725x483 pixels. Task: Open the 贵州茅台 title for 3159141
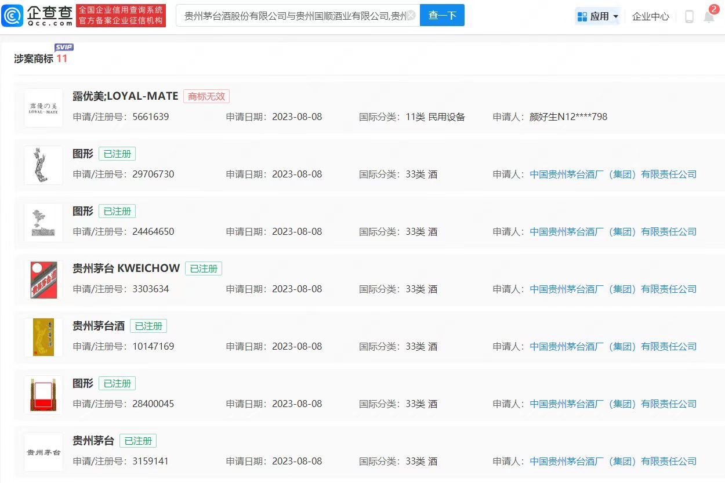click(x=93, y=441)
